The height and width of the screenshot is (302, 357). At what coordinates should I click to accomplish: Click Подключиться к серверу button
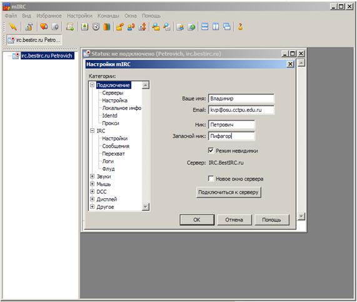pyautogui.click(x=228, y=192)
